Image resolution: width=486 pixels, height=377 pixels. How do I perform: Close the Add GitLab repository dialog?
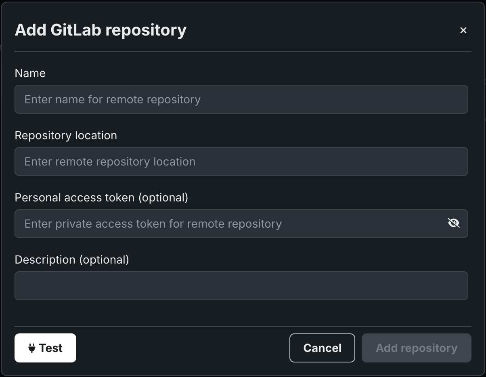463,30
